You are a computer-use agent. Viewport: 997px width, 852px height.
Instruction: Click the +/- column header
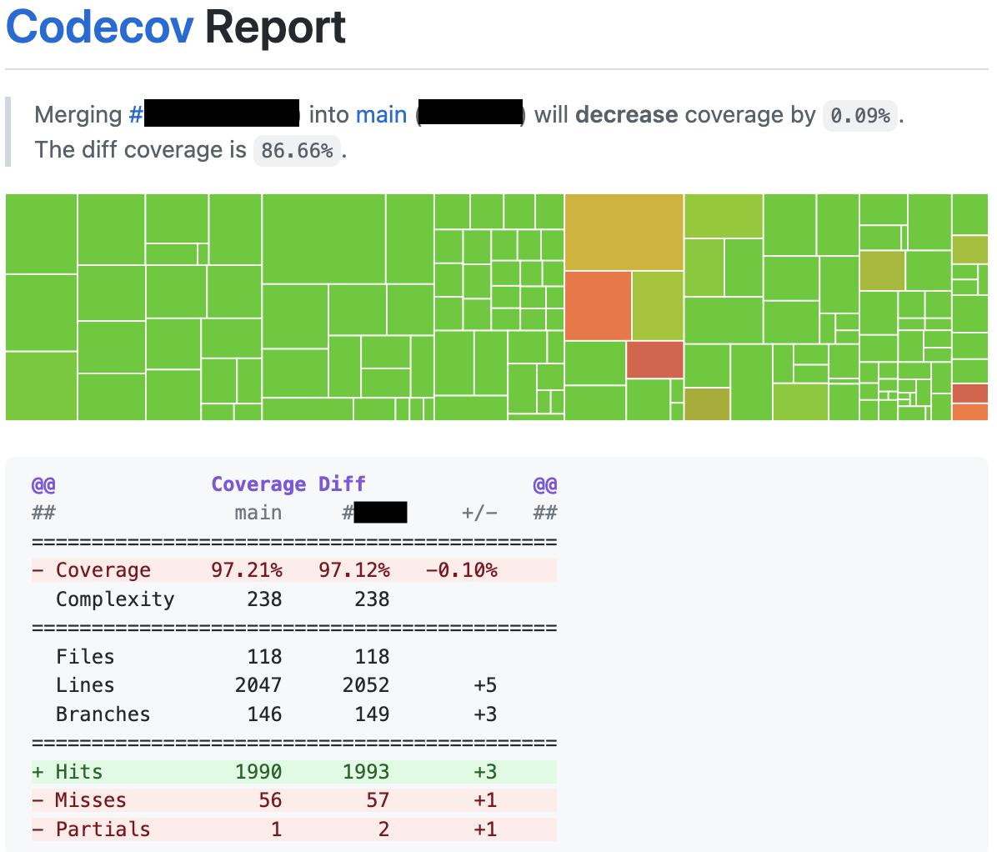pyautogui.click(x=479, y=513)
